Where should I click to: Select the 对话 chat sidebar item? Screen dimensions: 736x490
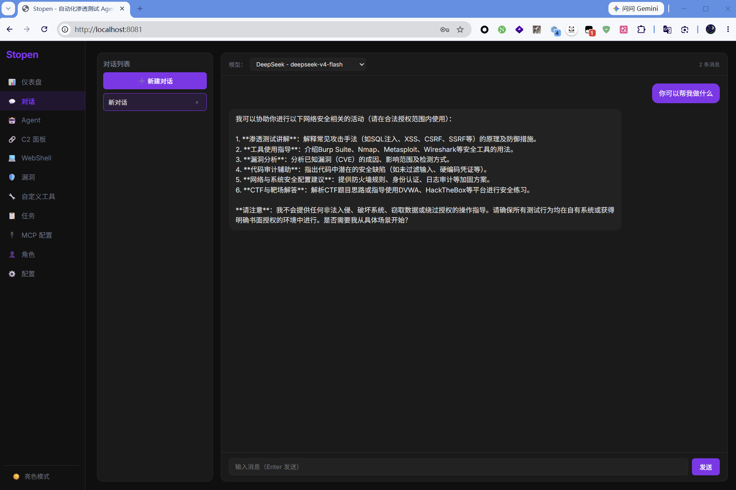click(x=43, y=101)
